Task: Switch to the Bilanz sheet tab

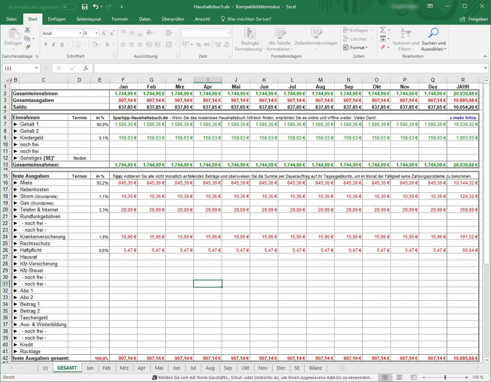Action: [315, 368]
